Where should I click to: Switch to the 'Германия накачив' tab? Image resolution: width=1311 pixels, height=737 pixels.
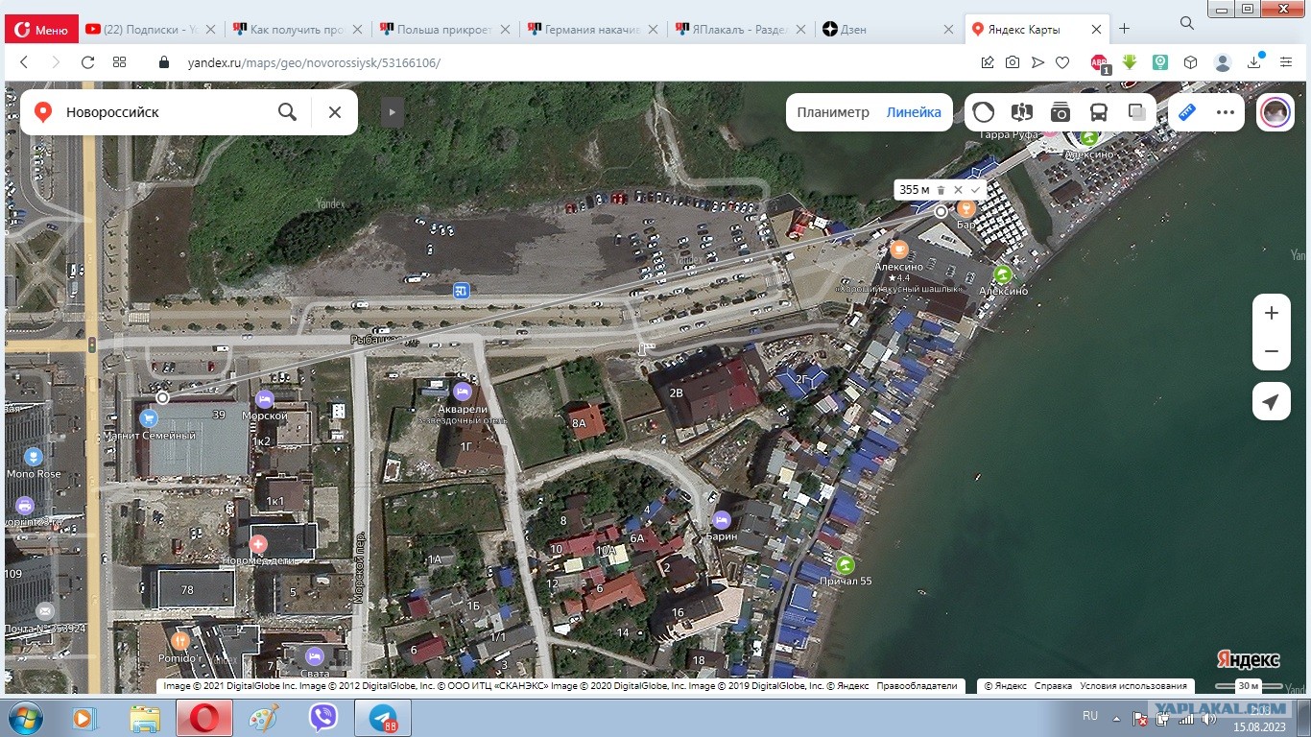594,30
